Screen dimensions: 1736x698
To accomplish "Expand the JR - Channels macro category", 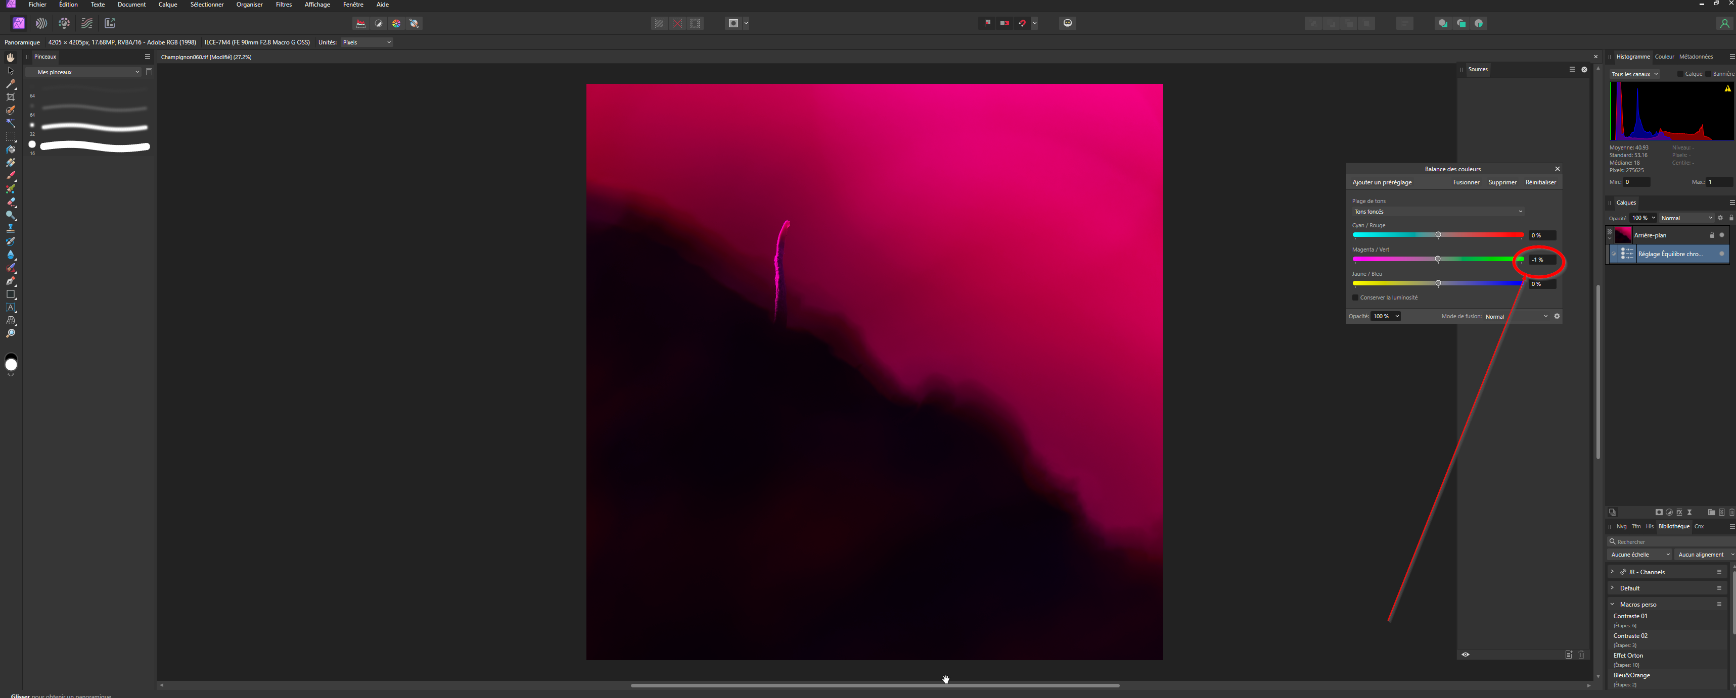I will pyautogui.click(x=1612, y=571).
